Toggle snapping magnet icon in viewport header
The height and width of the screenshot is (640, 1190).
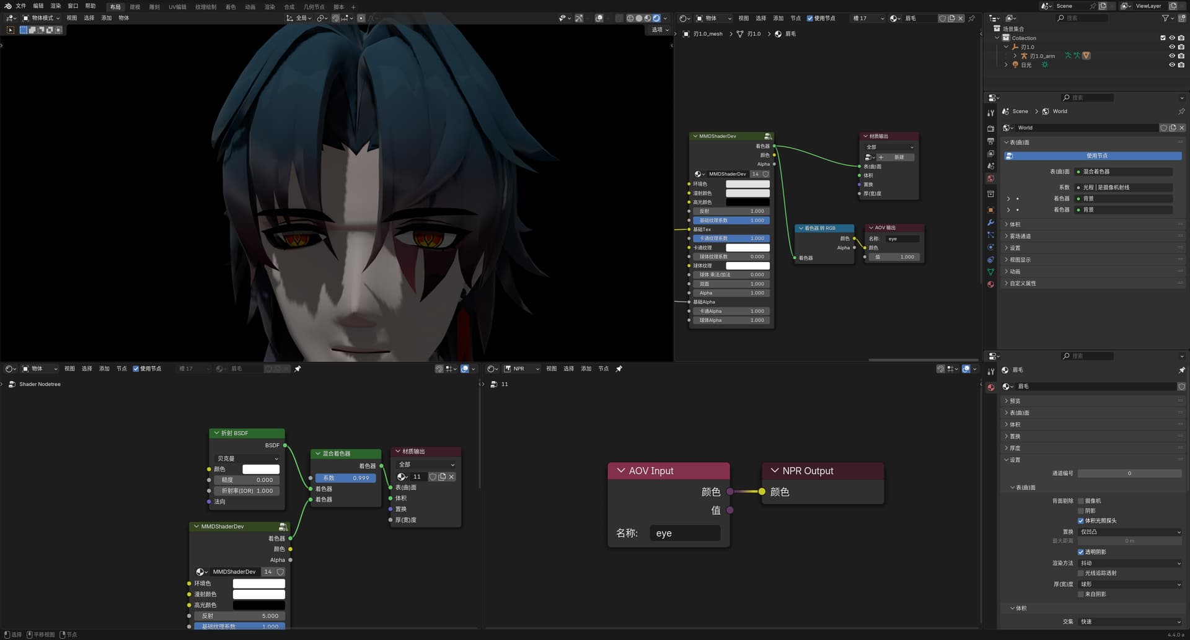click(x=335, y=18)
